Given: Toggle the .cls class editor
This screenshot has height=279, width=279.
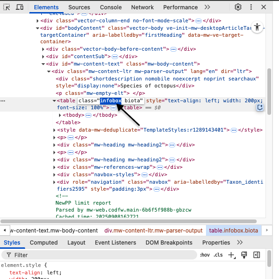Looking at the screenshot, I should 219,255.
